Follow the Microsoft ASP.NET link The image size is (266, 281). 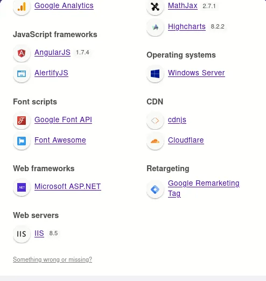click(68, 186)
